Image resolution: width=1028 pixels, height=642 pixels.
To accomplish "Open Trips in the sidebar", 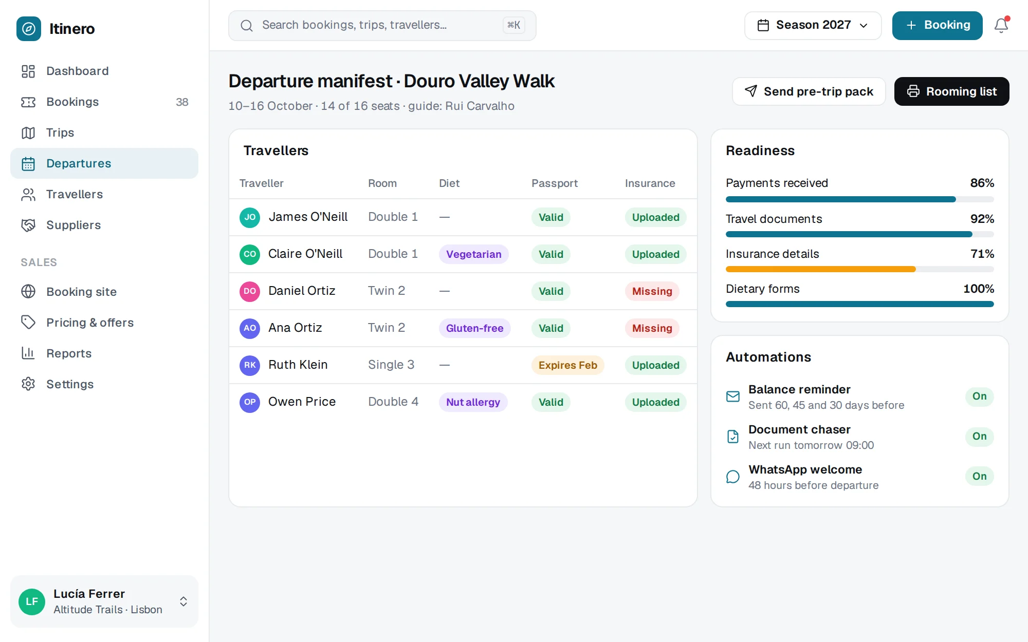I will tap(104, 133).
